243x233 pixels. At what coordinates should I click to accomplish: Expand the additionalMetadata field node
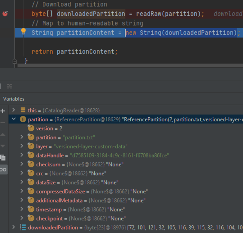tap(22, 200)
